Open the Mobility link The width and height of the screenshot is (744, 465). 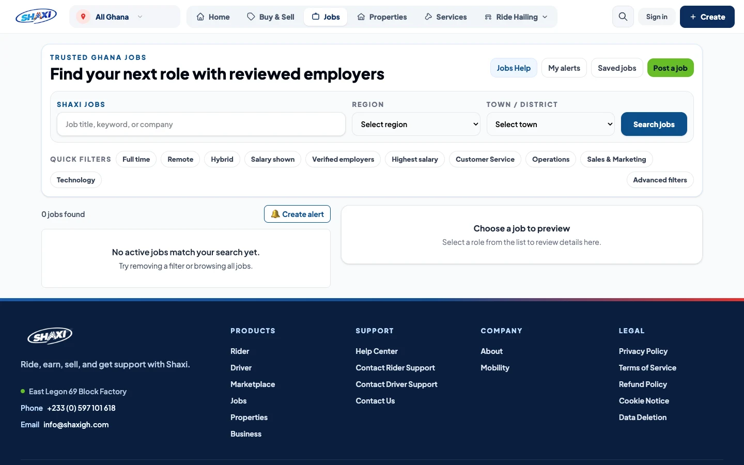[x=495, y=368]
